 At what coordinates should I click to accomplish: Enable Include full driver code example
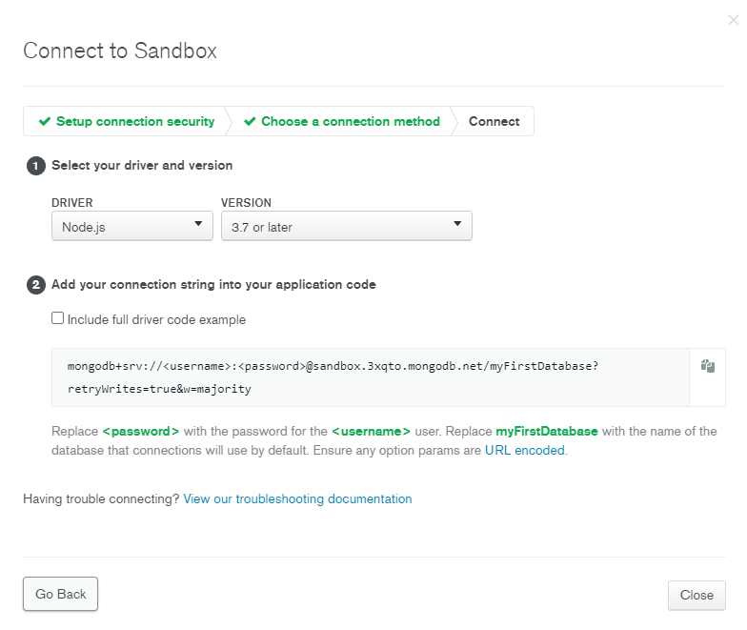(58, 319)
